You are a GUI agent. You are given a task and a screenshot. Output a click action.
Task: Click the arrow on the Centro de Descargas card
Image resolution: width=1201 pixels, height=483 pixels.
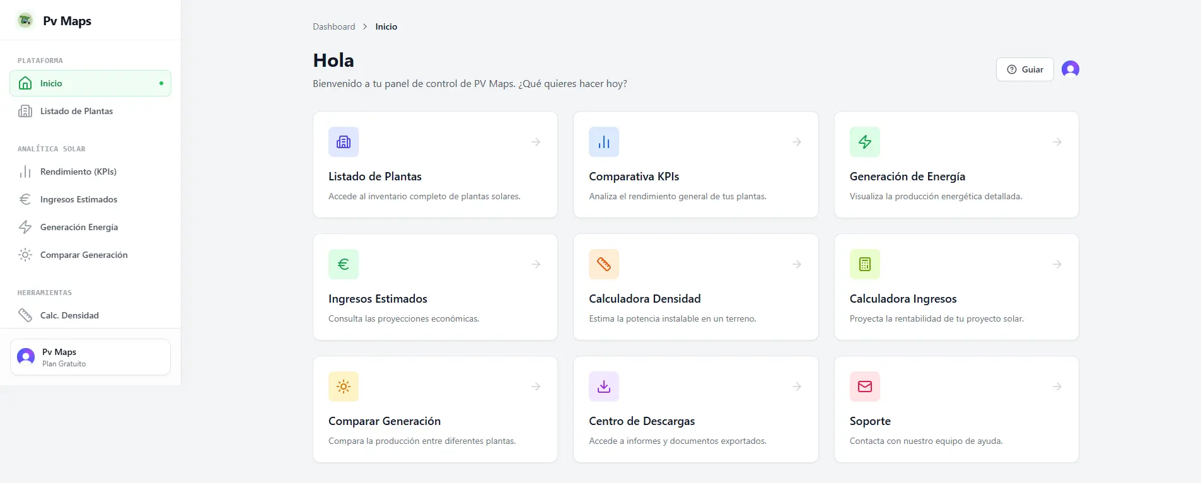coord(797,387)
